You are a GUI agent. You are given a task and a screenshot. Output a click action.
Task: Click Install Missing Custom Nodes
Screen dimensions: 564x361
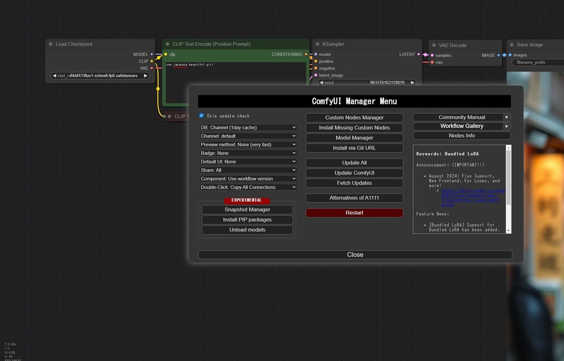[354, 127]
